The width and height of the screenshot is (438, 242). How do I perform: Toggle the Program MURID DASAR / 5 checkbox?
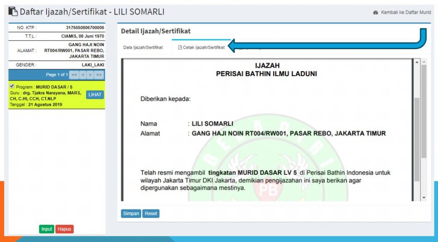pos(12,86)
